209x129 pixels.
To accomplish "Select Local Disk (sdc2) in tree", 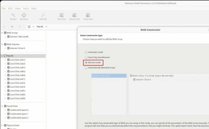I will pos(18,83).
